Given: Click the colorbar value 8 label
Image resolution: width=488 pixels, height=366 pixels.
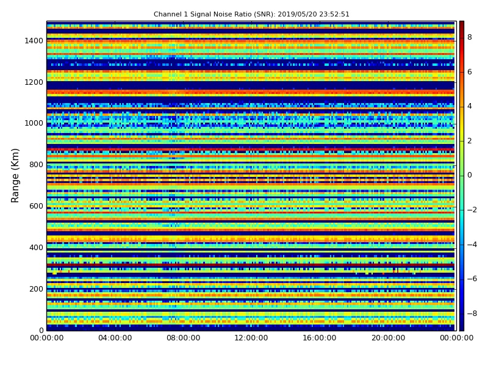Looking at the screenshot, I should 470,37.
